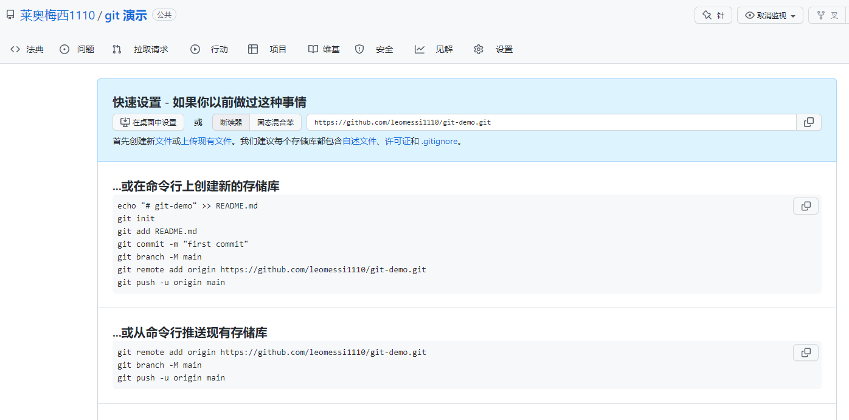Click the 公共 visibility badge

point(164,15)
